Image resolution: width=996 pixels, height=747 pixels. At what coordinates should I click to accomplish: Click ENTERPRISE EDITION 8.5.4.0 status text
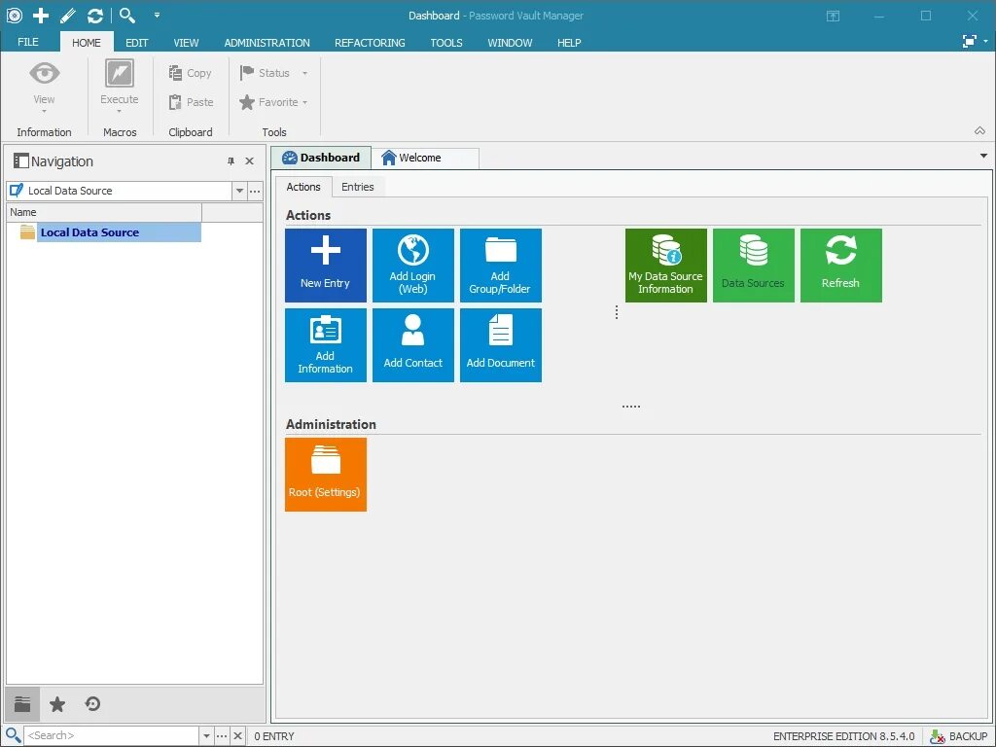(x=843, y=736)
